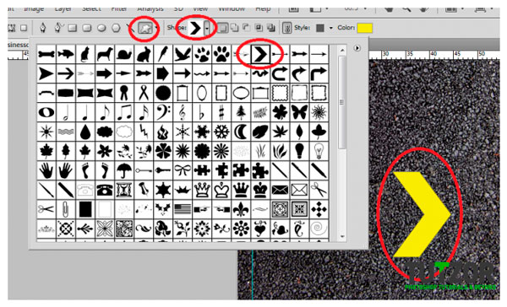Pick the fleur-de-lis shape

tap(241, 209)
